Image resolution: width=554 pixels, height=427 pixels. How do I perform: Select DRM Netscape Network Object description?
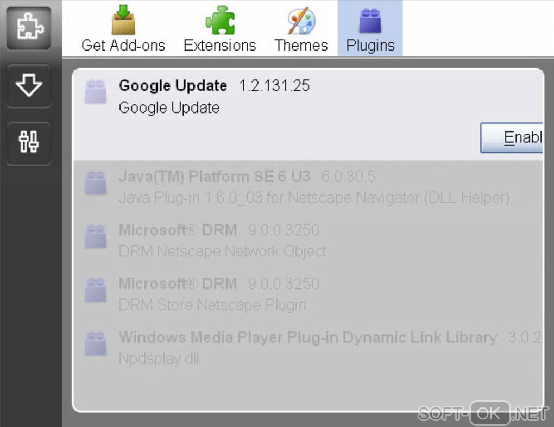coord(223,252)
